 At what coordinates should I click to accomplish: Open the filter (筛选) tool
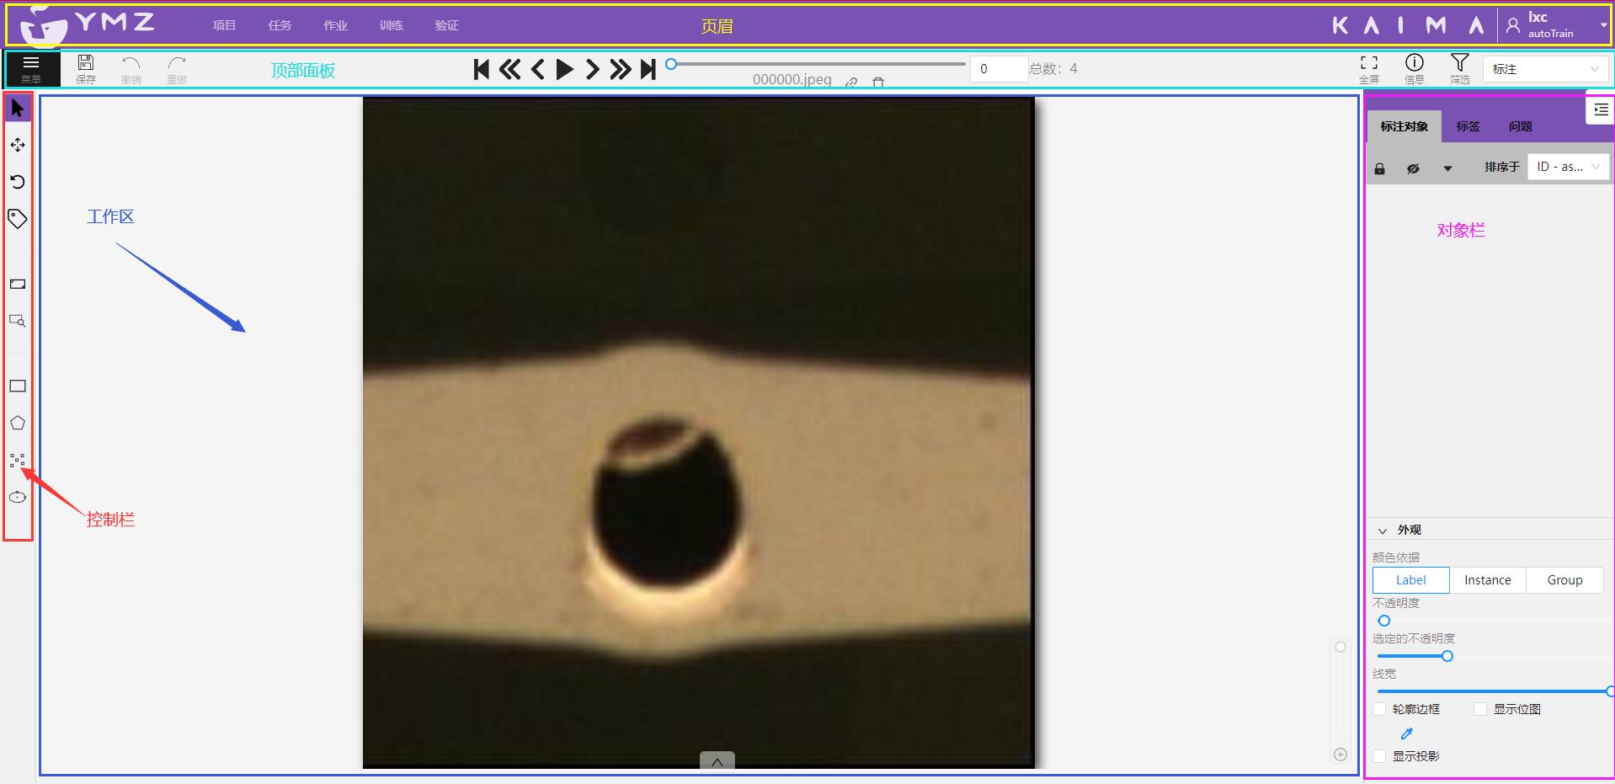tap(1459, 68)
